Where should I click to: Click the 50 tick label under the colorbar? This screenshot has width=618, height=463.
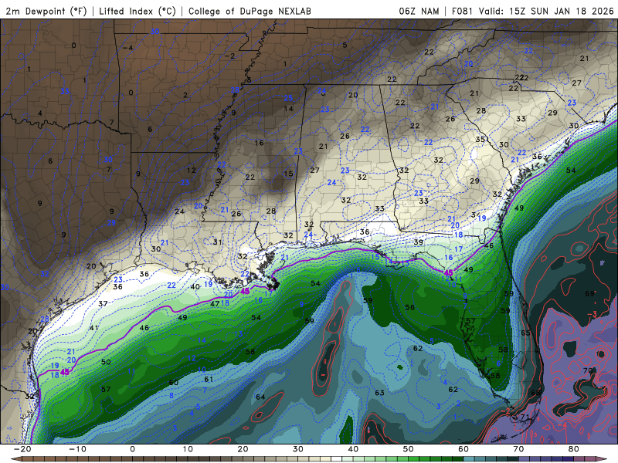409,449
